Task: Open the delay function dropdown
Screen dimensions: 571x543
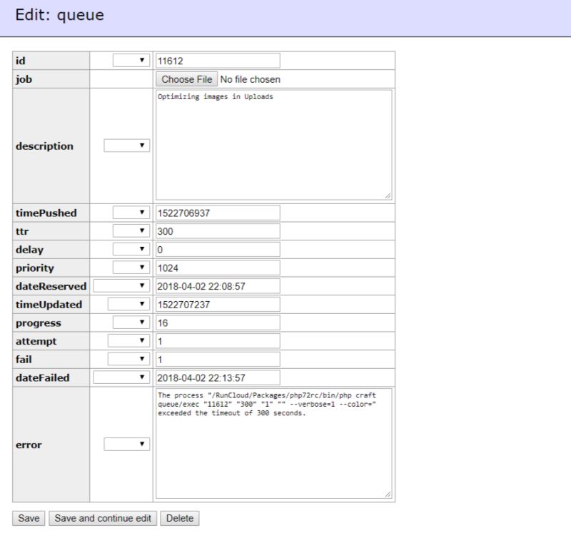Action: (x=131, y=249)
